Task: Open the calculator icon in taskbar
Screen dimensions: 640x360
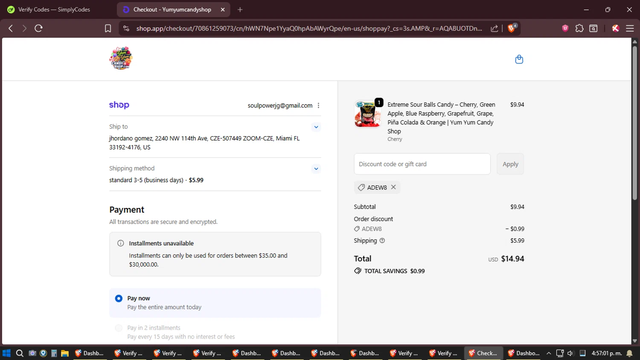Action: pyautogui.click(x=54, y=353)
